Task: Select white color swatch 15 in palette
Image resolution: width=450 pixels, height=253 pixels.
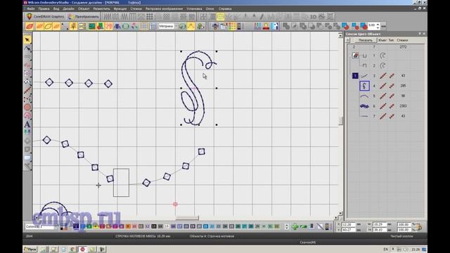Action: 167,226
